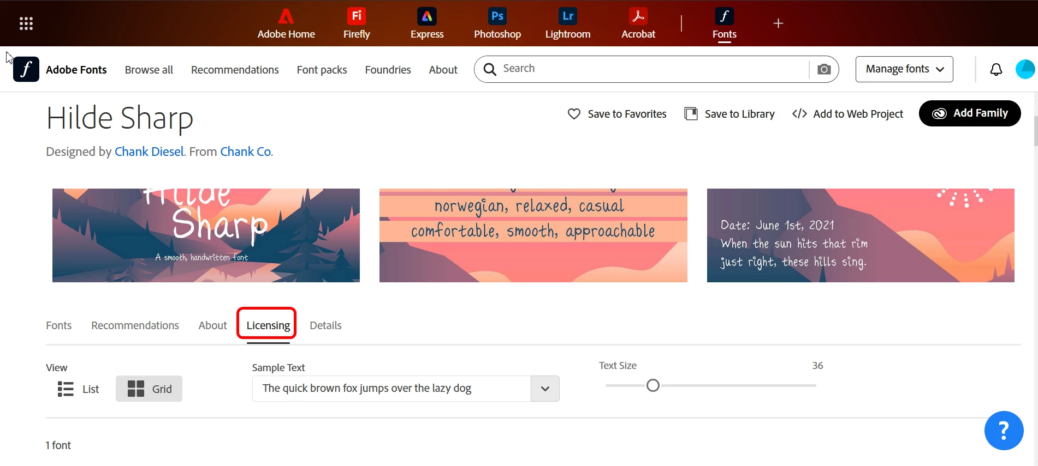The height and width of the screenshot is (466, 1038).
Task: Add a new app shortcut with plus
Action: [779, 23]
